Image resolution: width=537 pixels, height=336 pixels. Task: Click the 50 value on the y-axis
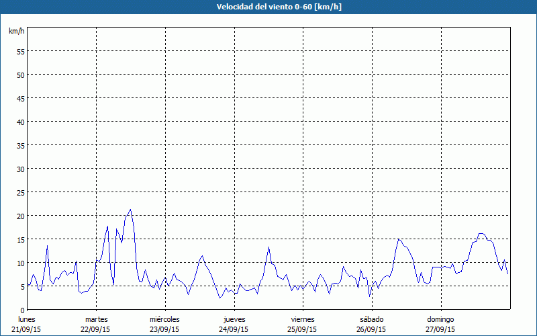(20, 75)
